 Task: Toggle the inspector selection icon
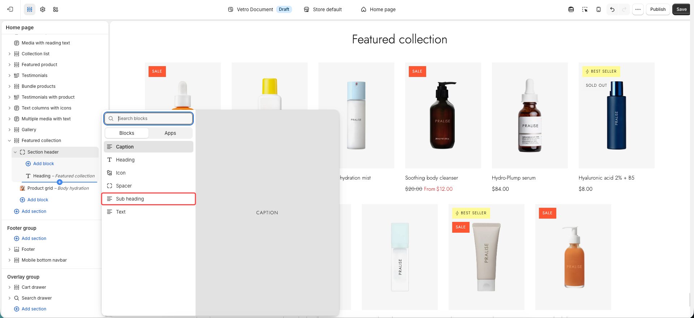tap(585, 9)
